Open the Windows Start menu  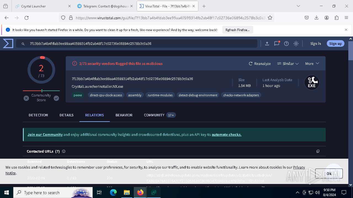pos(7,193)
